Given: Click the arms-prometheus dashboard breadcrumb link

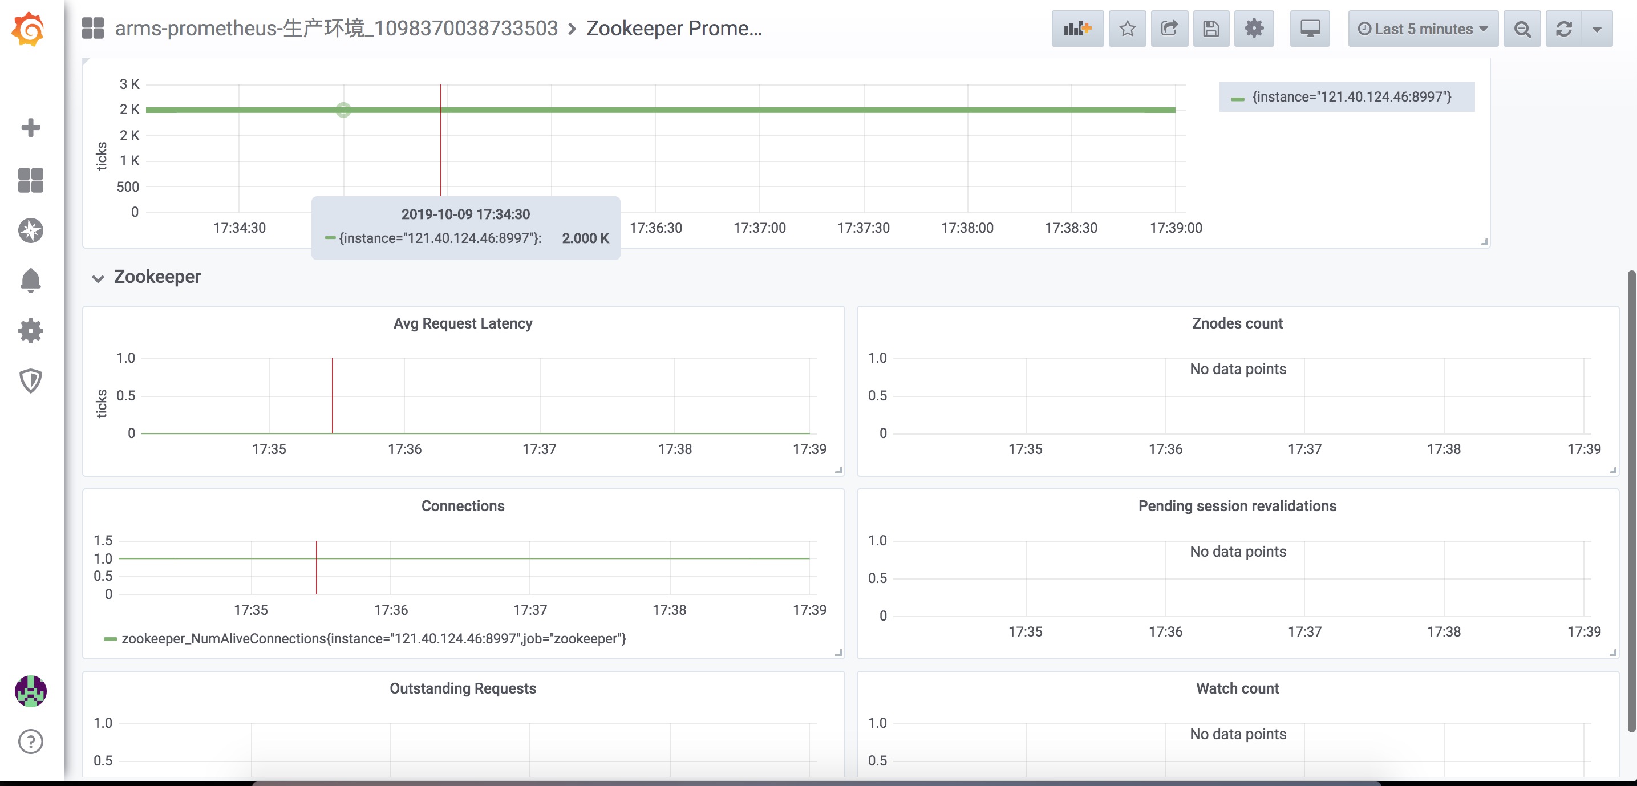Looking at the screenshot, I should [x=335, y=29].
